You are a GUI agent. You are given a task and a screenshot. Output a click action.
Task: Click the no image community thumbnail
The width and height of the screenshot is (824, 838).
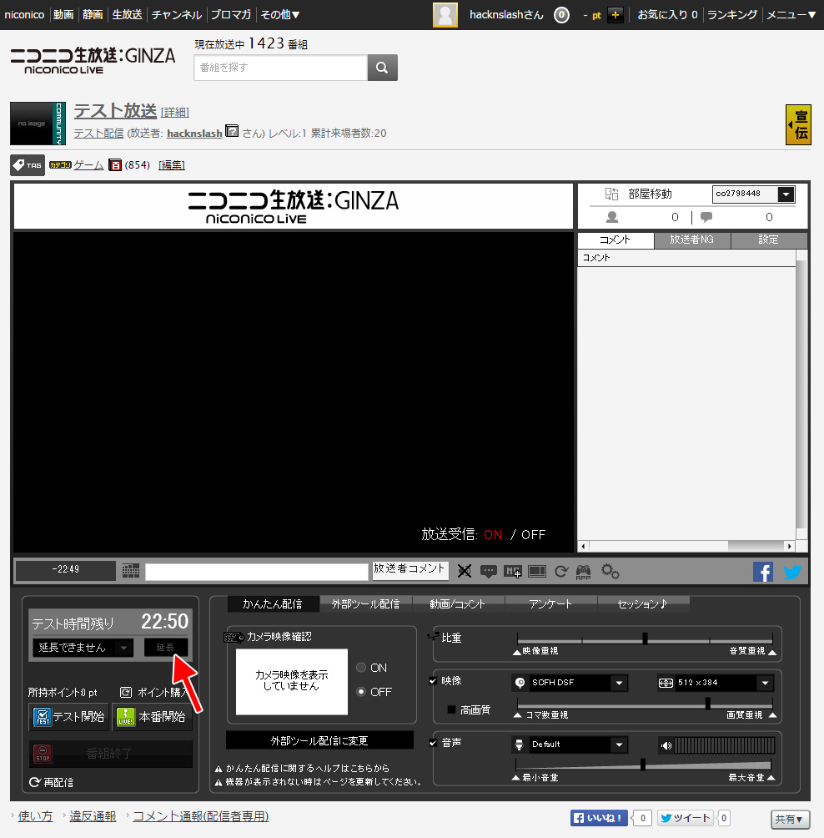tap(38, 124)
